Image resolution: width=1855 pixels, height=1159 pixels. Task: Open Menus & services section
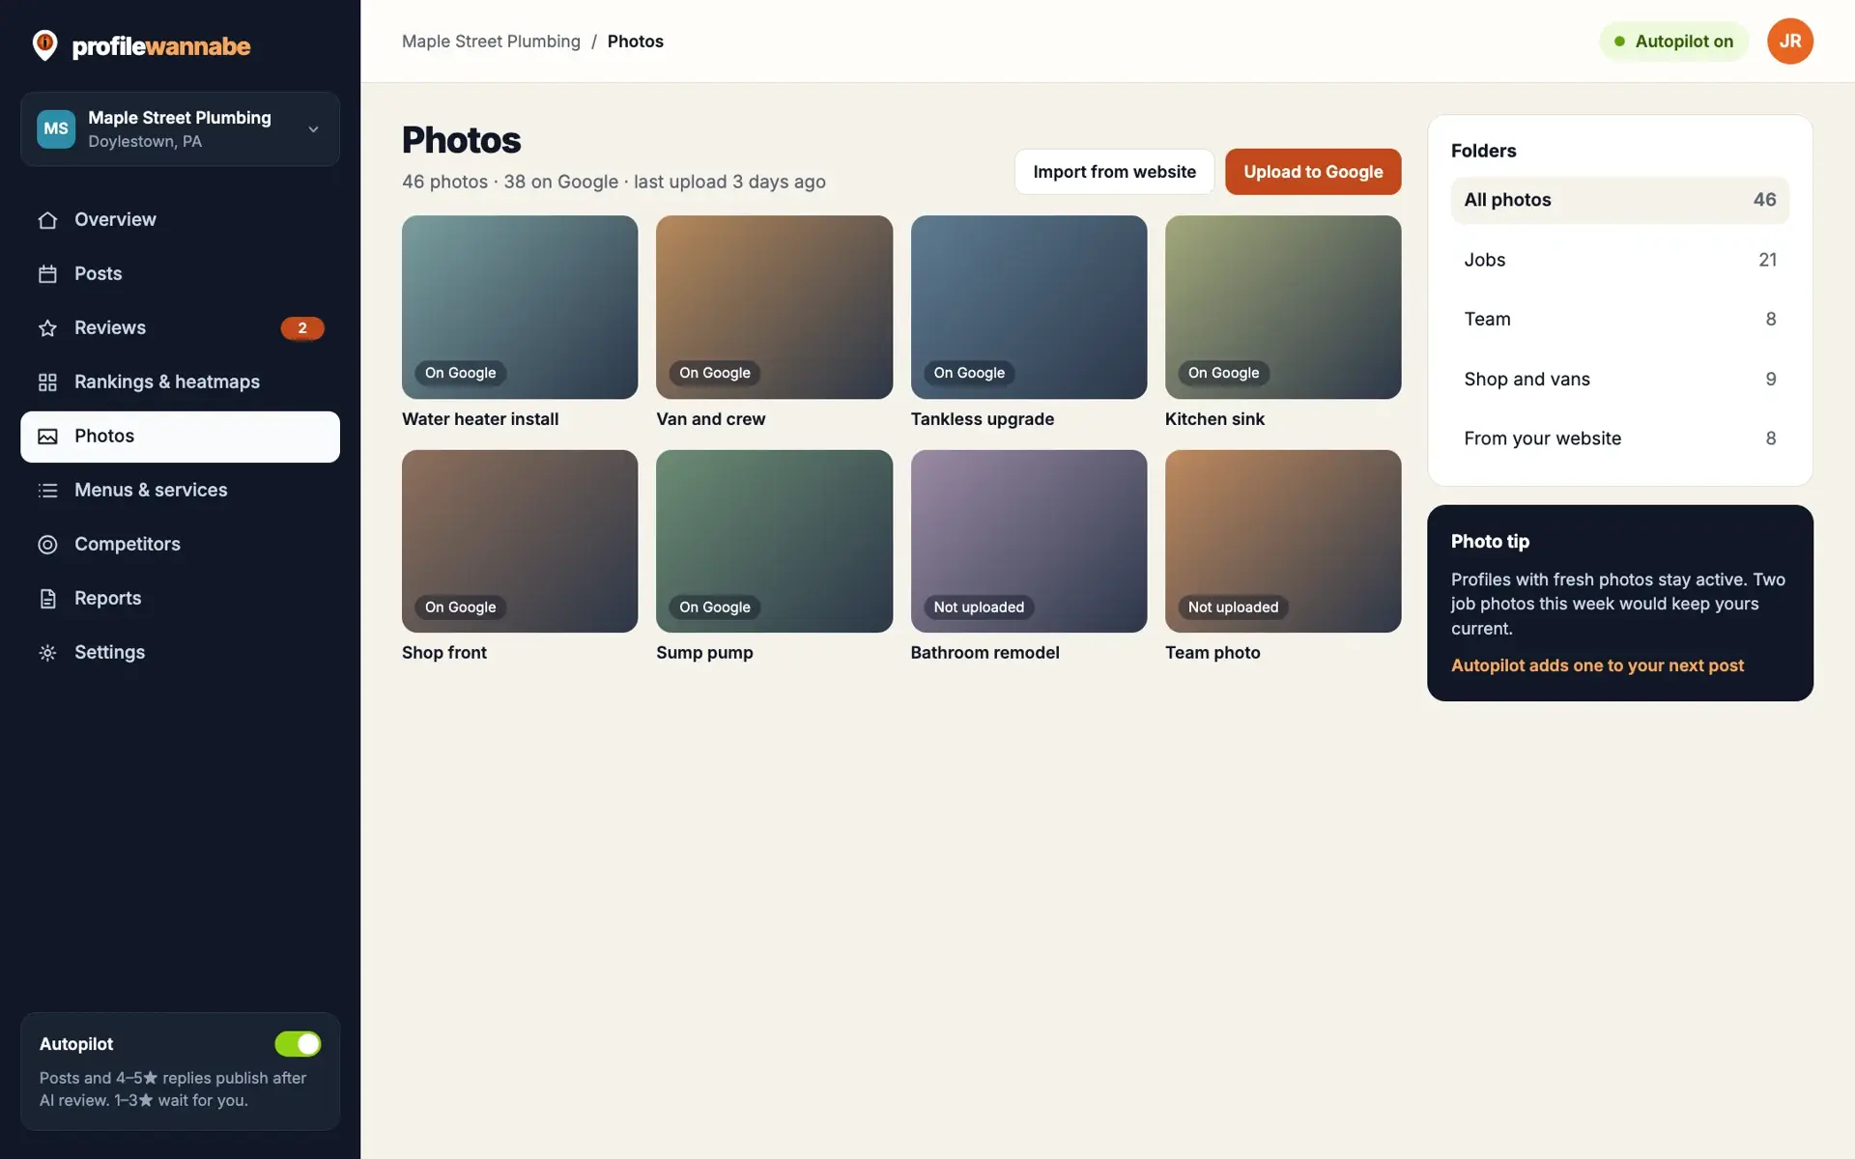(x=180, y=491)
